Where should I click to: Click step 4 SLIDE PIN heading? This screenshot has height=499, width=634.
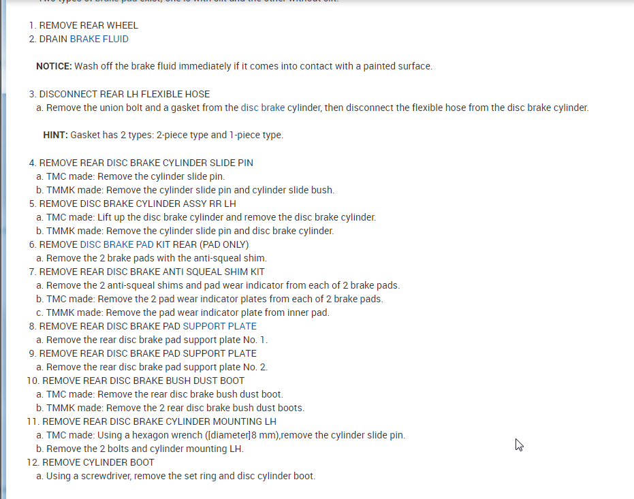point(146,163)
